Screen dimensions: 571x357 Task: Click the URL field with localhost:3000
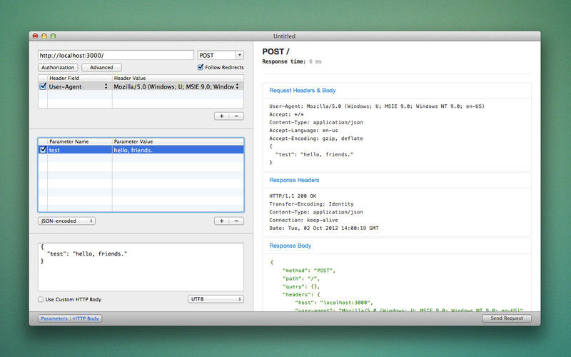(x=116, y=55)
